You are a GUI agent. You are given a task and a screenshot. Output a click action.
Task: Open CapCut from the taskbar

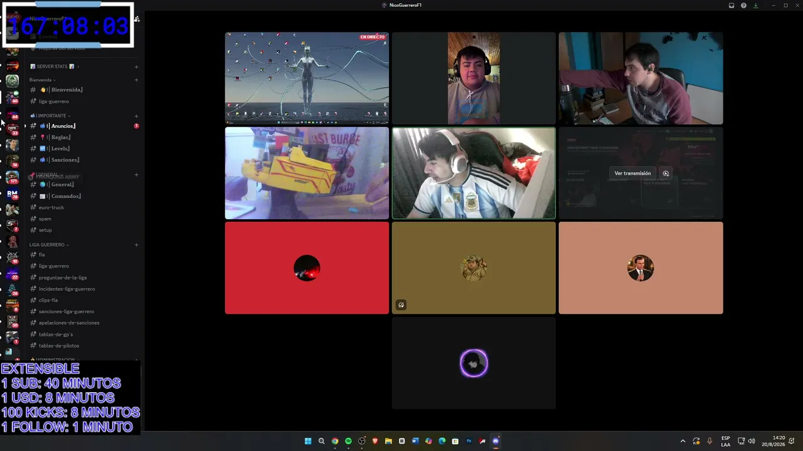pyautogui.click(x=402, y=441)
